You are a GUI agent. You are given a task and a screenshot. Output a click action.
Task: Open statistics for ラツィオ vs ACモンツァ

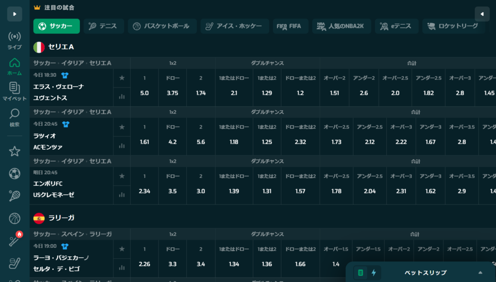tap(122, 146)
